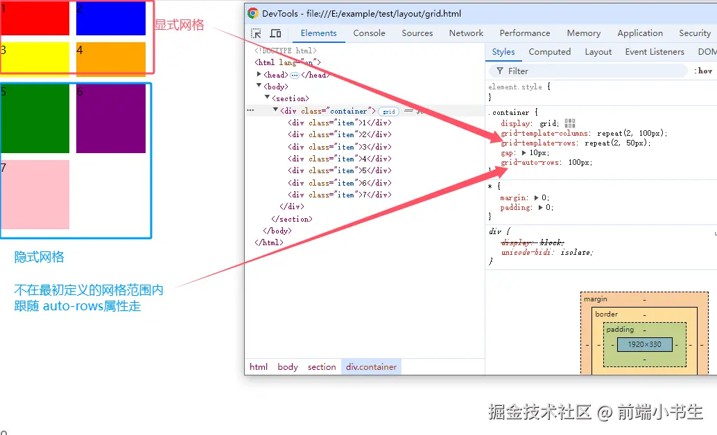Image resolution: width=717 pixels, height=435 pixels.
Task: Toggle the grid badge on div.container
Action: click(389, 111)
